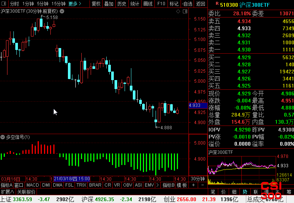
Task: Open chart title period dropdown arrow
Action: 62,11
